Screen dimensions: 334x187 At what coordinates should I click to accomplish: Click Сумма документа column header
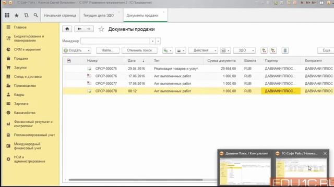221,61
